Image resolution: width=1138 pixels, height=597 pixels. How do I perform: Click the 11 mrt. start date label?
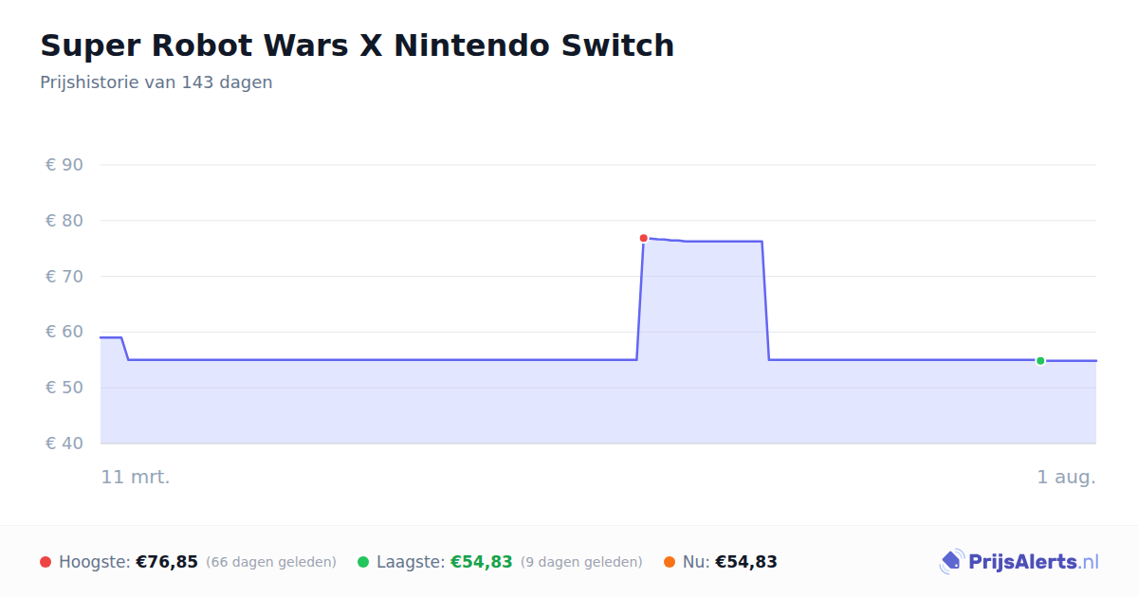pyautogui.click(x=136, y=477)
